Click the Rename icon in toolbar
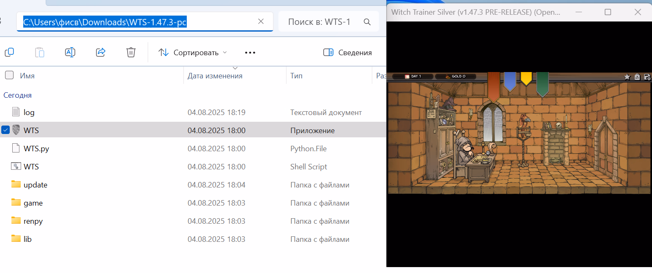Viewport: 652px width, 273px height. [x=70, y=52]
